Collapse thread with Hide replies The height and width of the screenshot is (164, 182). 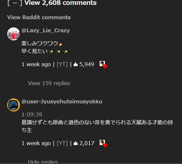[x=43, y=162]
